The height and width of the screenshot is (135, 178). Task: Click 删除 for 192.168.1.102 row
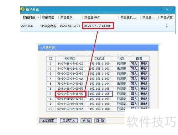(x=144, y=74)
